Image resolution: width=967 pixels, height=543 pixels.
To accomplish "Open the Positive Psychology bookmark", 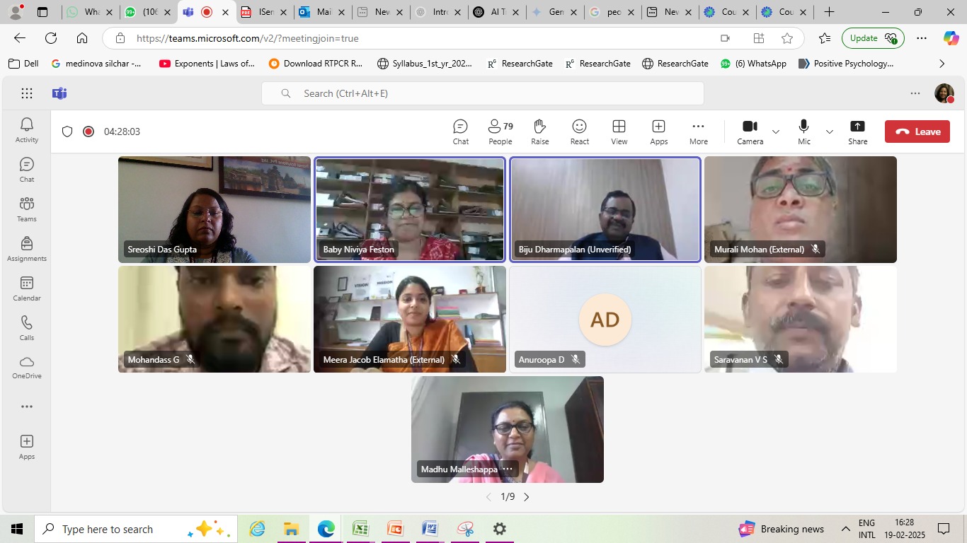I will pos(846,64).
